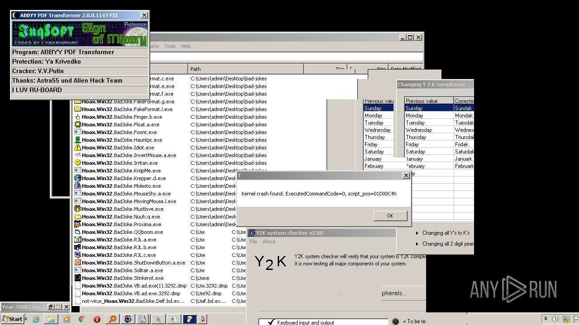Close the minimized Year 2000 Checker window
Viewport: 579px width, 325px height.
[x=66, y=307]
